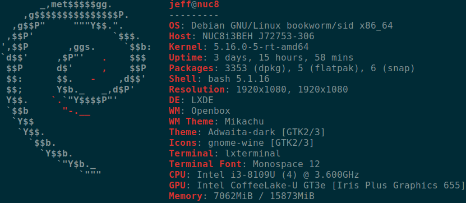The height and width of the screenshot is (203, 466).
Task: Click the GPU line Intel CoffeeLake-U GT3e
Action: pyautogui.click(x=317, y=186)
